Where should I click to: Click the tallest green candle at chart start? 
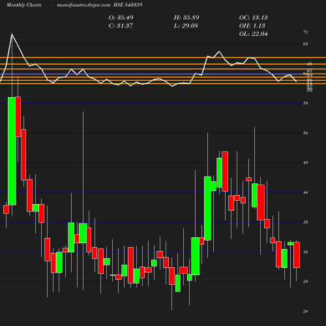pos(12,151)
